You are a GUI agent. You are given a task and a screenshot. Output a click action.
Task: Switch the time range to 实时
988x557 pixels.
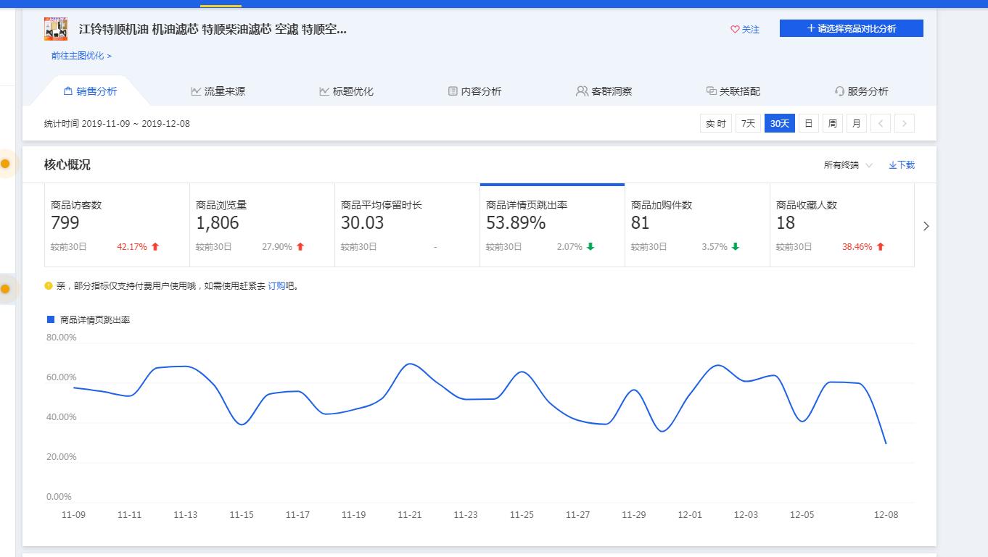pos(715,123)
